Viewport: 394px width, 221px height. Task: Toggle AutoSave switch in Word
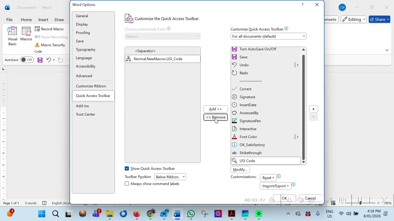pos(27,60)
